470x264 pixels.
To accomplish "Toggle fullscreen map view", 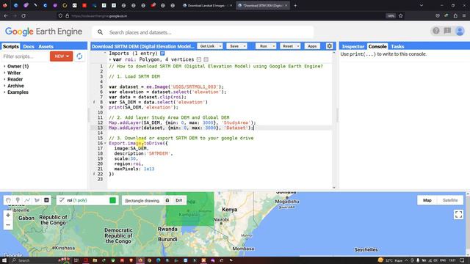I will (x=458, y=214).
